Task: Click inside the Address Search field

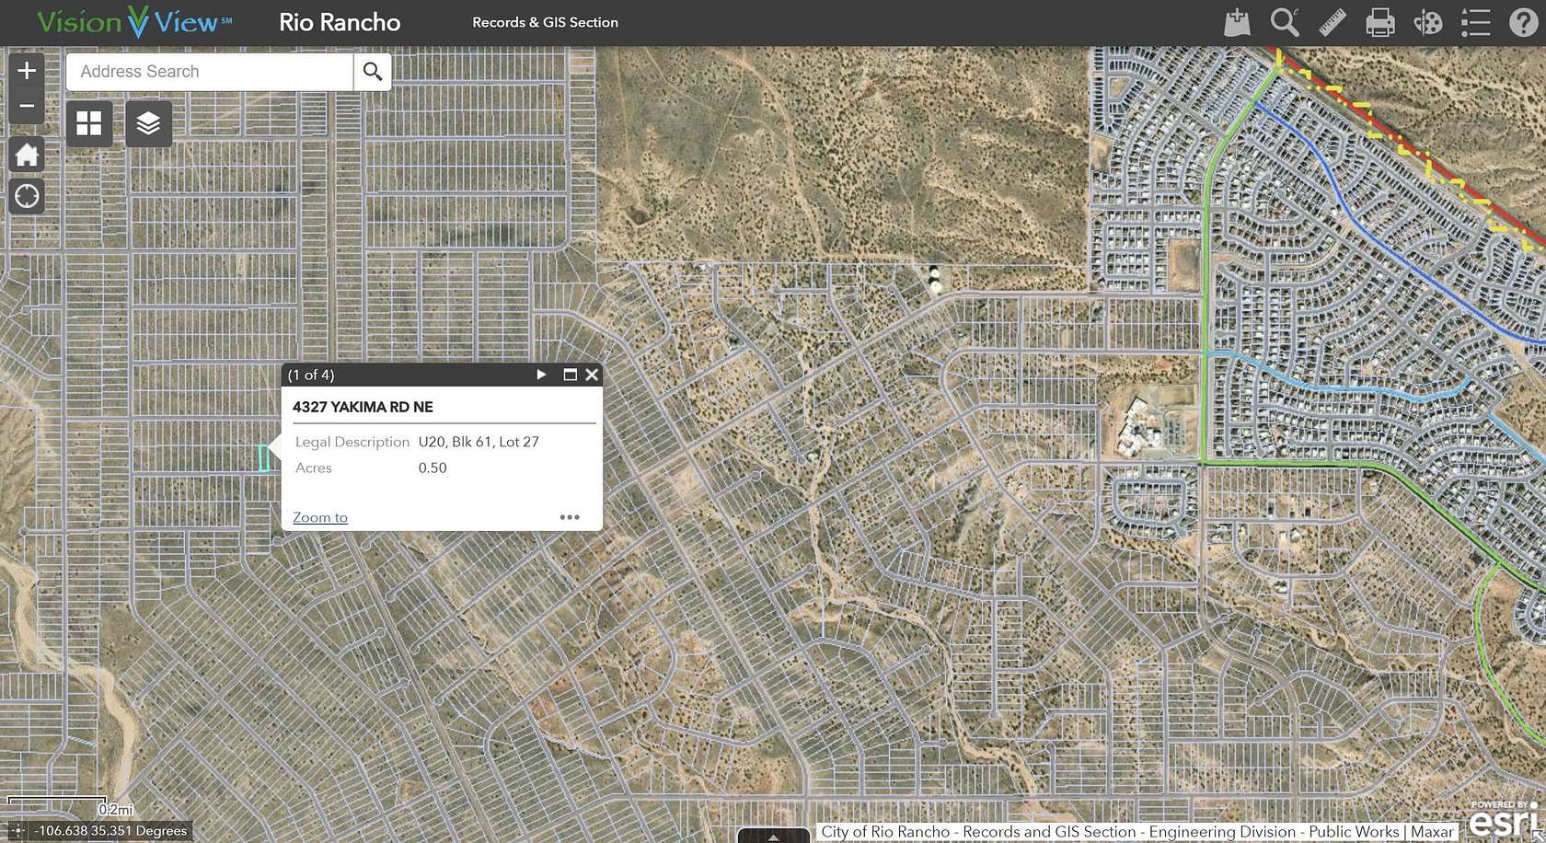Action: coord(207,71)
